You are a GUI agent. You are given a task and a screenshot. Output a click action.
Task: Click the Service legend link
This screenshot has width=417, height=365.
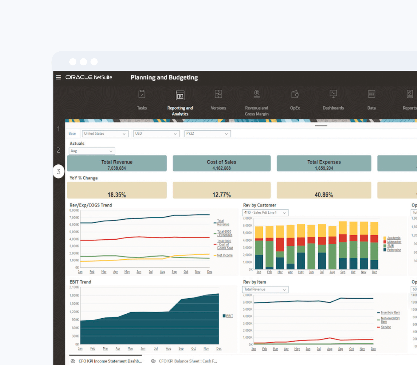pos(386,327)
